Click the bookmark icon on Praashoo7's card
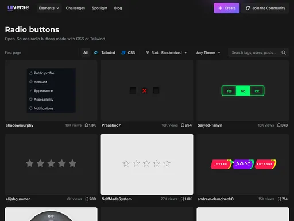Viewport: 294px width, 221px height. 183,125
